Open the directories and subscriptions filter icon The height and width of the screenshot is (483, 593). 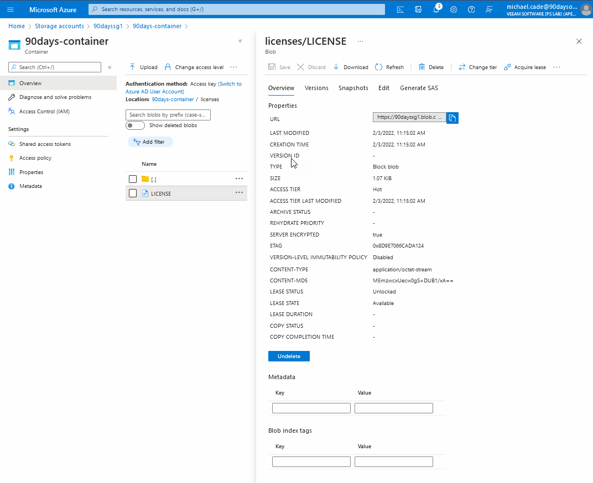pos(418,9)
